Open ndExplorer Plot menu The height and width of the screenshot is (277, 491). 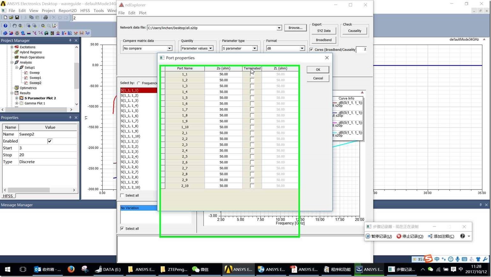(x=143, y=13)
